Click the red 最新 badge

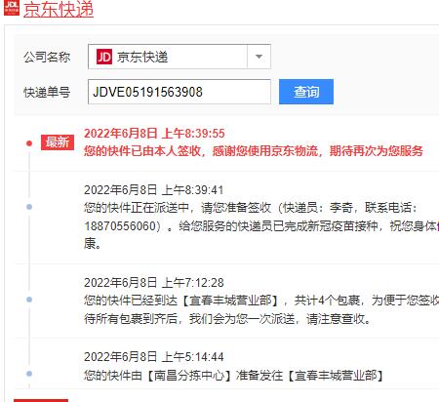(58, 142)
